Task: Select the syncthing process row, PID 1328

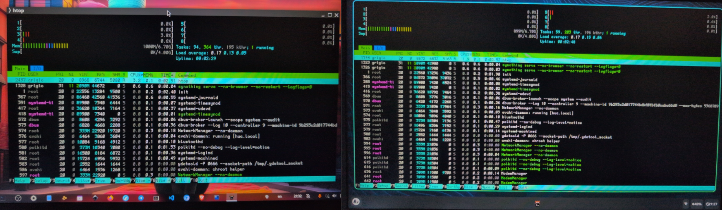Action: [x=144, y=86]
